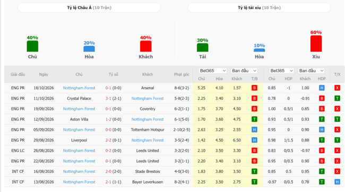This screenshot has height=192, width=345.
Task: Click the red B badge in Arsenal row T/B column
Action: [x=254, y=88]
